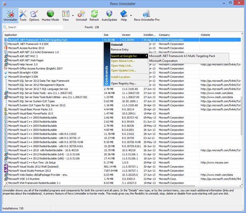This screenshot has width=246, height=213.
Task: Sort by the Company column header
Action: pyautogui.click(x=178, y=35)
